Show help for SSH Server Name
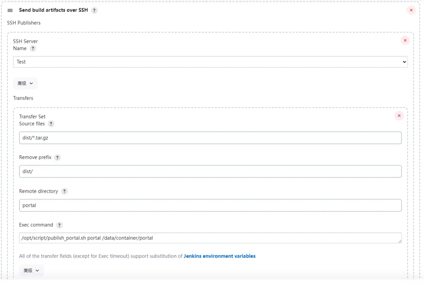Image resolution: width=424 pixels, height=284 pixels. coord(33,48)
